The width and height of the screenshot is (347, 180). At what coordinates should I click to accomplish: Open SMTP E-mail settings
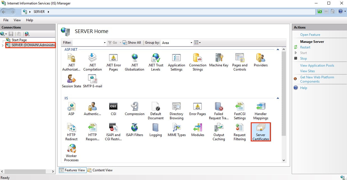pyautogui.click(x=92, y=81)
